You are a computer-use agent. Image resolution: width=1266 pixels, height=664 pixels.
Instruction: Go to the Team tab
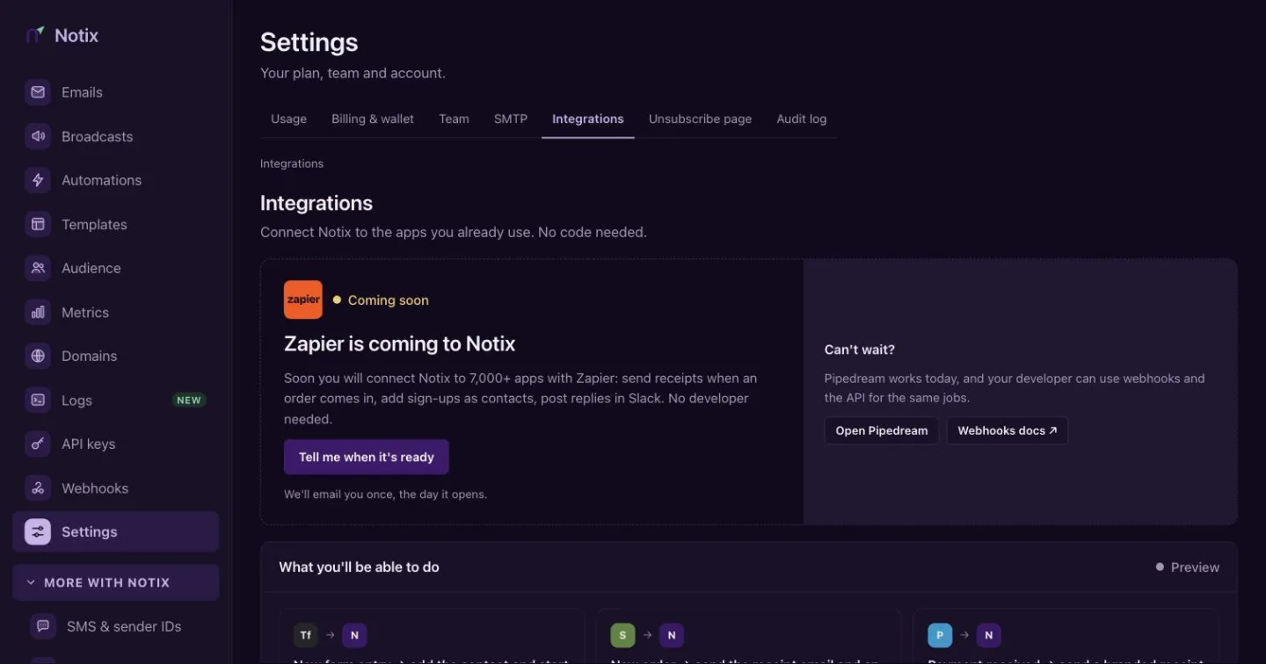coord(454,119)
